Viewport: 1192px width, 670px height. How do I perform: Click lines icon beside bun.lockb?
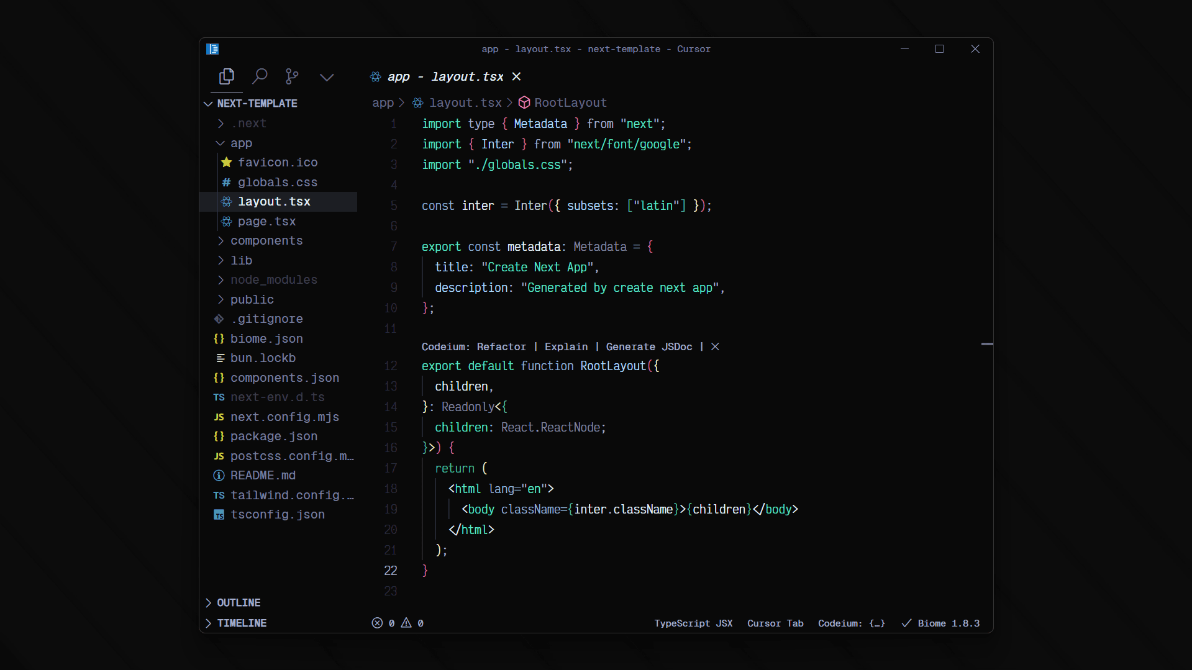[220, 358]
